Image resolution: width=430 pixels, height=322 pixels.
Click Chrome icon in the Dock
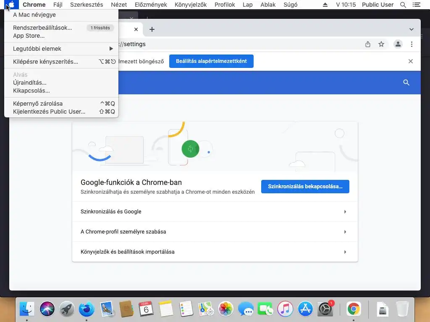(x=354, y=309)
